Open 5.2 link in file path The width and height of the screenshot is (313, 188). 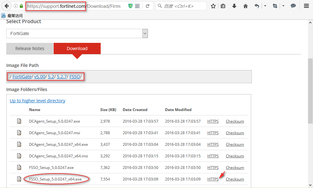click(x=51, y=77)
